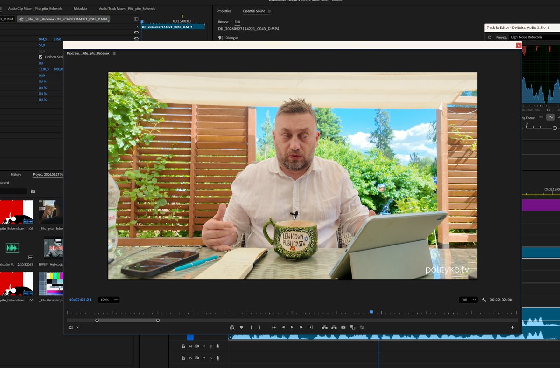The height and width of the screenshot is (368, 560).
Task: Mute audio track A5
Action: point(204,358)
